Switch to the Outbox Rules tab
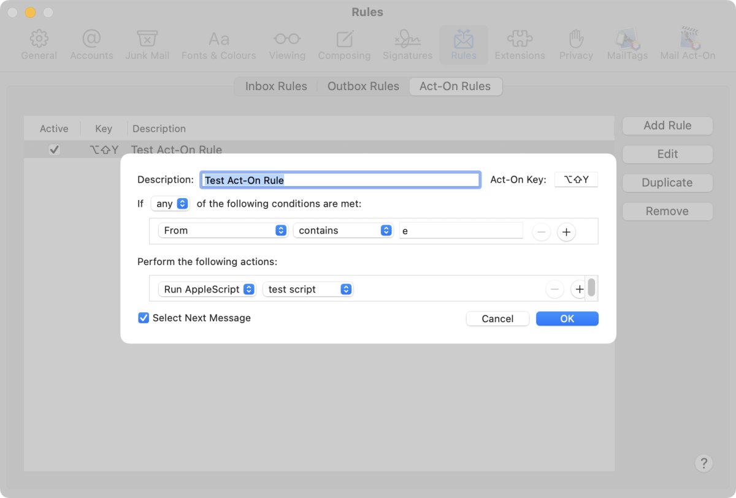 point(362,86)
